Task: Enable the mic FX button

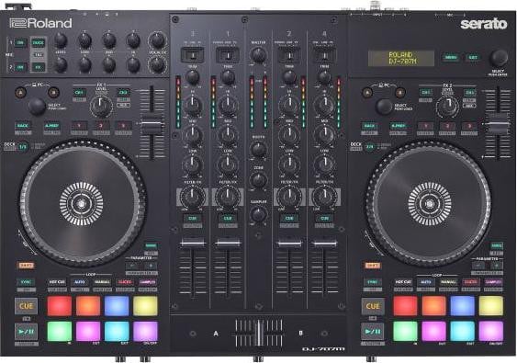Action: (x=38, y=67)
